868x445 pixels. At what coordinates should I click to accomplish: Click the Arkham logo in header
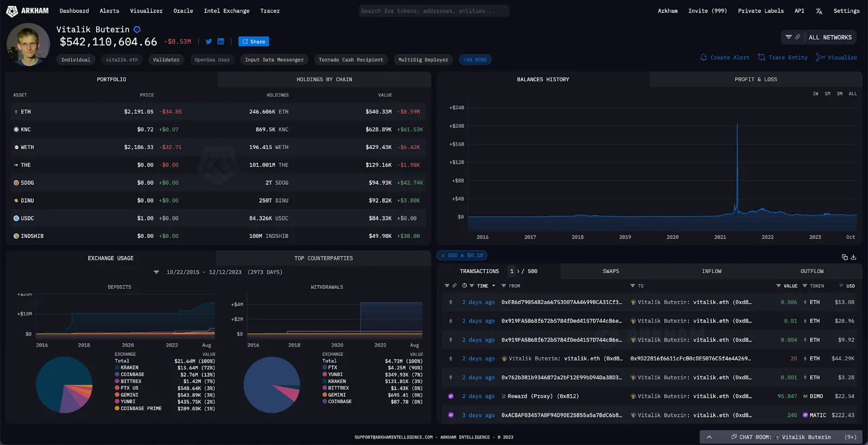point(27,11)
